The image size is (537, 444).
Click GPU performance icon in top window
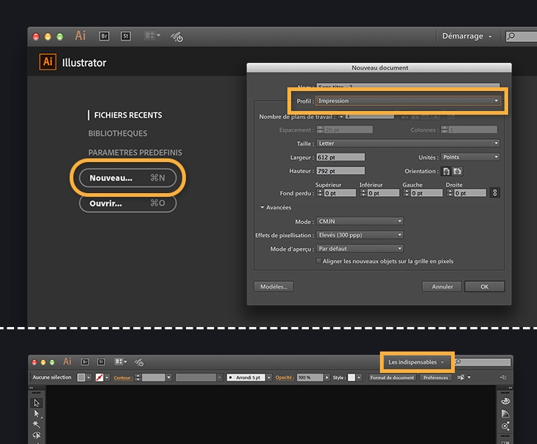pyautogui.click(x=177, y=36)
